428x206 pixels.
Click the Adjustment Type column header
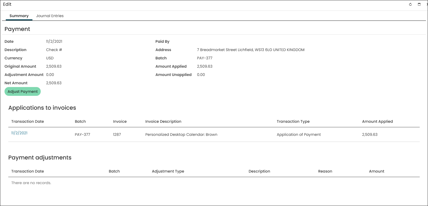(168, 171)
